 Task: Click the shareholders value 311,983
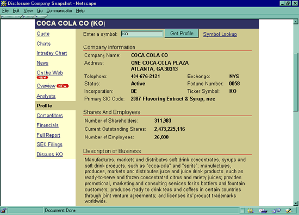pyautogui.click(x=163, y=121)
